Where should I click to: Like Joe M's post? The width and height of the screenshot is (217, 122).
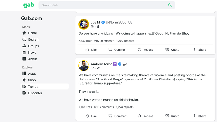coord(91,50)
